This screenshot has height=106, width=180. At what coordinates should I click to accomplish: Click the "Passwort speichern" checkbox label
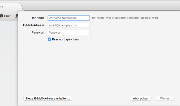point(65,39)
